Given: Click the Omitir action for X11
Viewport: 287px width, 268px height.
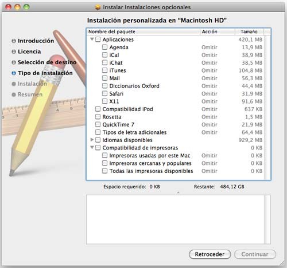Looking at the screenshot, I should click(210, 101).
